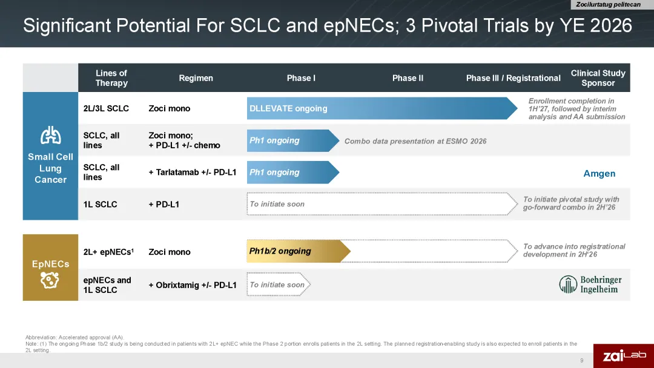Click the EpNECs cell icon
This screenshot has height=368, width=654.
[50, 280]
